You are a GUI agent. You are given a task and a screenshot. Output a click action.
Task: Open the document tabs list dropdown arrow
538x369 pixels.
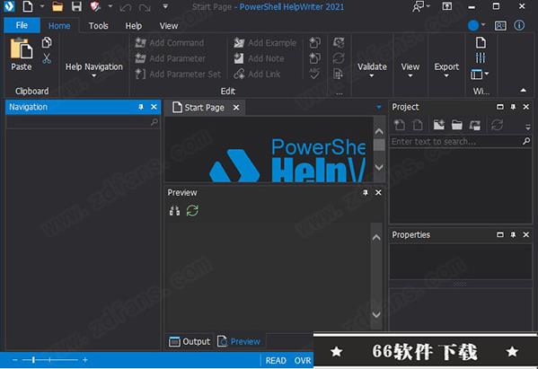click(379, 108)
